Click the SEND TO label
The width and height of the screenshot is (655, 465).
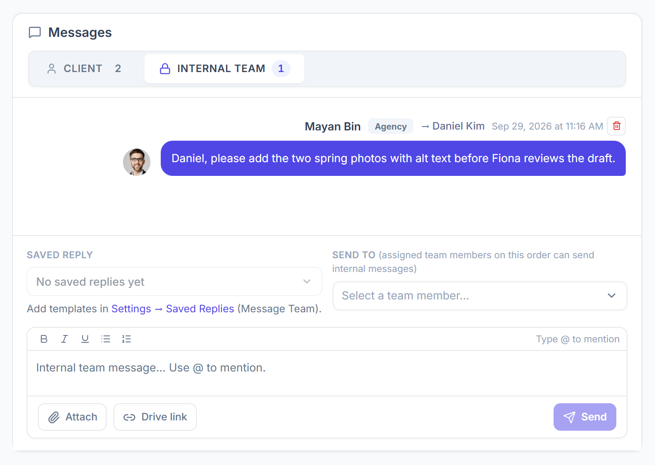(354, 255)
